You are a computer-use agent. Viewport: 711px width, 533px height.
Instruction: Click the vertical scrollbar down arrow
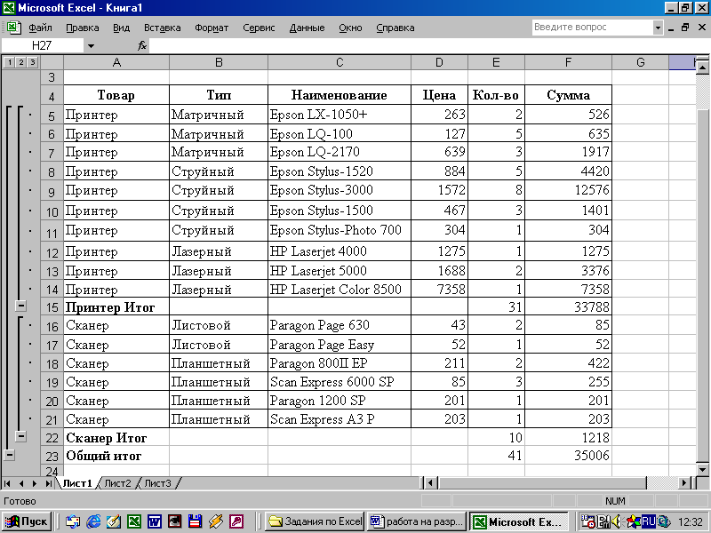coord(702,470)
